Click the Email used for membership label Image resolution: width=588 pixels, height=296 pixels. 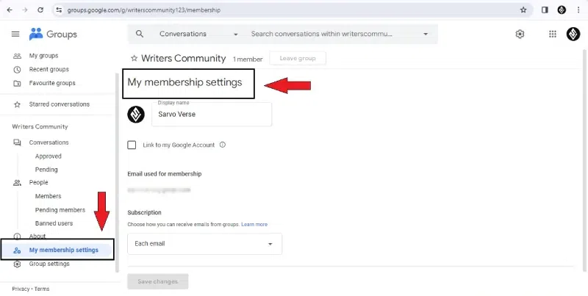pos(164,174)
